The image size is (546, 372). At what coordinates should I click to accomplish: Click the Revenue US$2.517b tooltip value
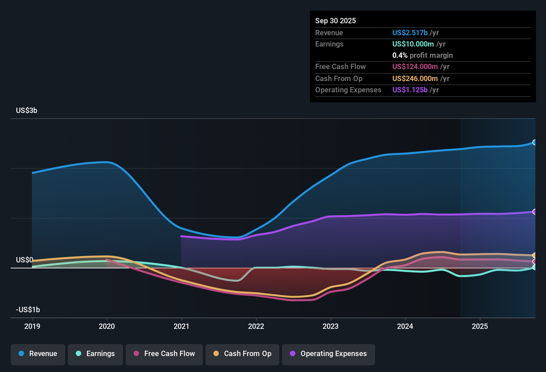410,33
